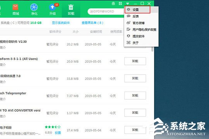Open 简介 under ech Teleprompter
The width and height of the screenshot is (209, 139).
[x=3, y=99]
